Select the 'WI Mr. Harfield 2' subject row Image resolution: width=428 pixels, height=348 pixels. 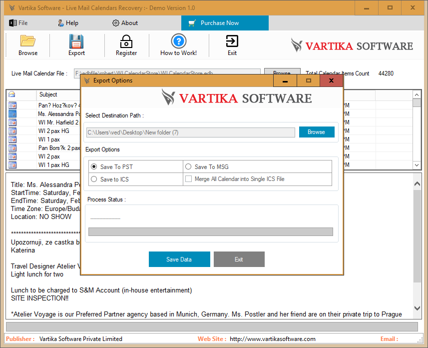(x=58, y=122)
